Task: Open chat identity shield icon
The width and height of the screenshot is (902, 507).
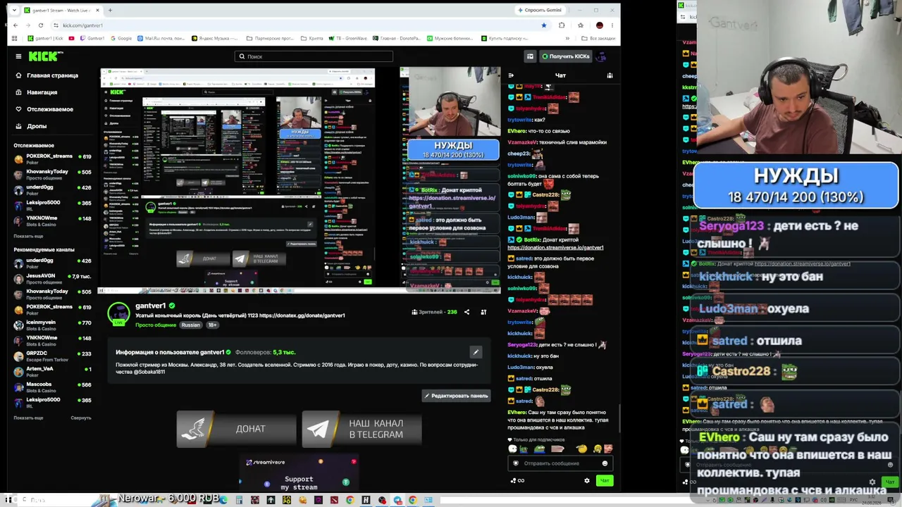Action: pos(516,463)
